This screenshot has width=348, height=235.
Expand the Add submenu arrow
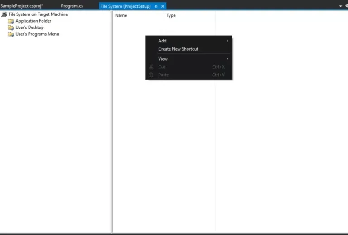[227, 41]
